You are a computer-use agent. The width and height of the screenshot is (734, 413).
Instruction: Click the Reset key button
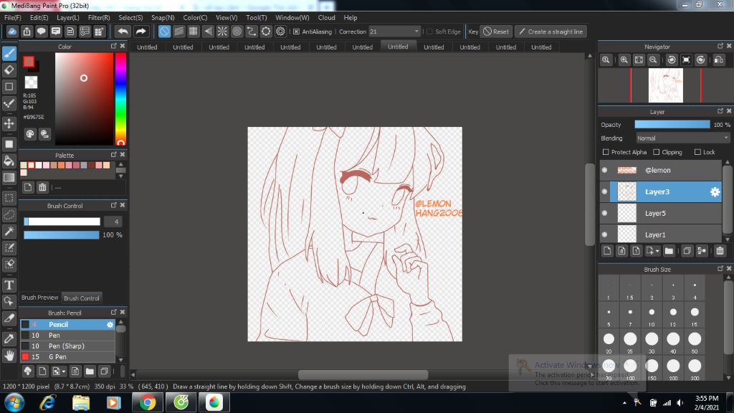(x=496, y=32)
